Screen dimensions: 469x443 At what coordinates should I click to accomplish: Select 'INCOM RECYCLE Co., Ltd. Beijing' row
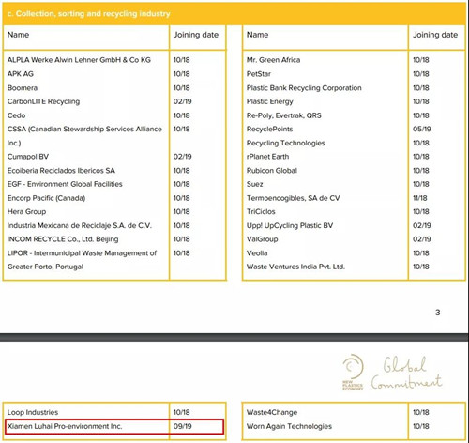63,239
